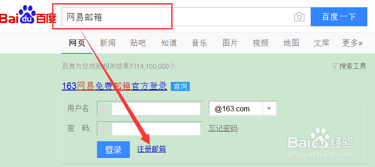Viewport: 375px width, 167px height.
Task: Switch to the 图片 tab
Action: 230,43
